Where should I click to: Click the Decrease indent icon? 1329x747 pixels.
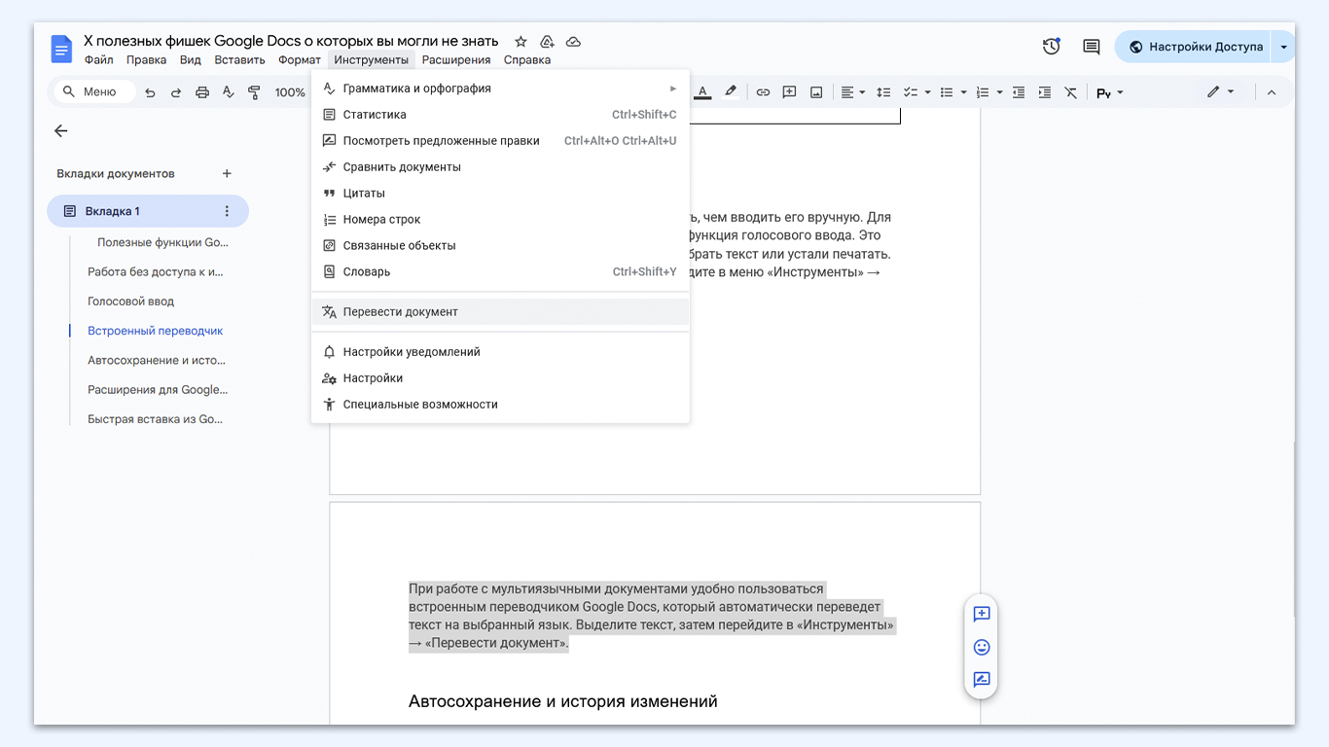(x=1019, y=92)
